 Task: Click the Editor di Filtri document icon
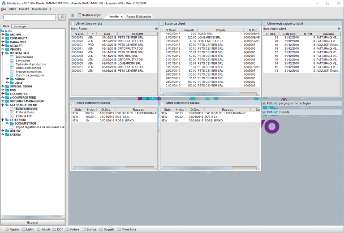coord(12,116)
